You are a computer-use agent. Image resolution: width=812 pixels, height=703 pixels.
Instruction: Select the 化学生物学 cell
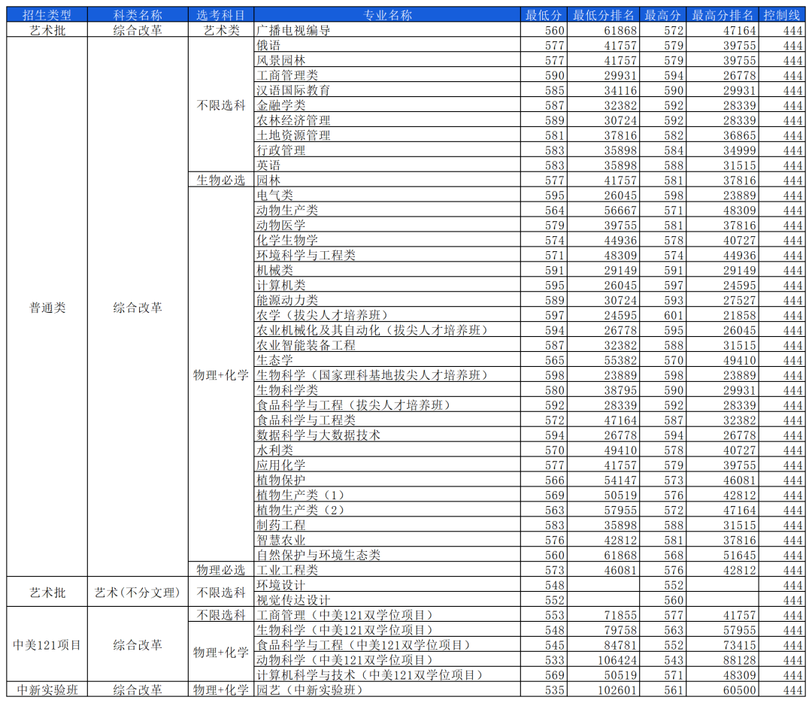point(387,241)
